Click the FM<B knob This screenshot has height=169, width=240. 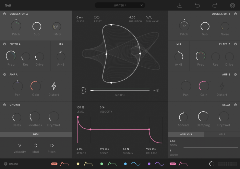pos(57,26)
